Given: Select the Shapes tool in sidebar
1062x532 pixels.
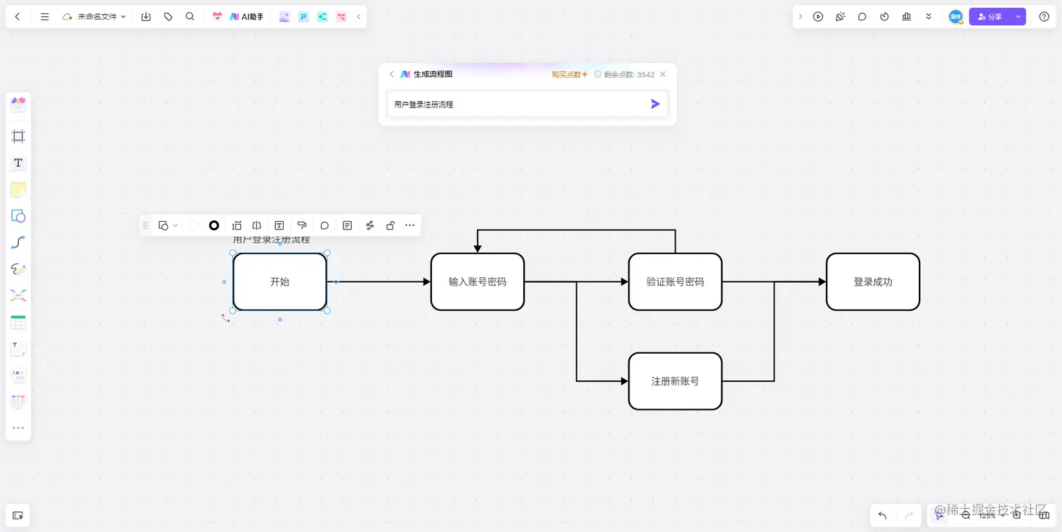Looking at the screenshot, I should click(18, 216).
